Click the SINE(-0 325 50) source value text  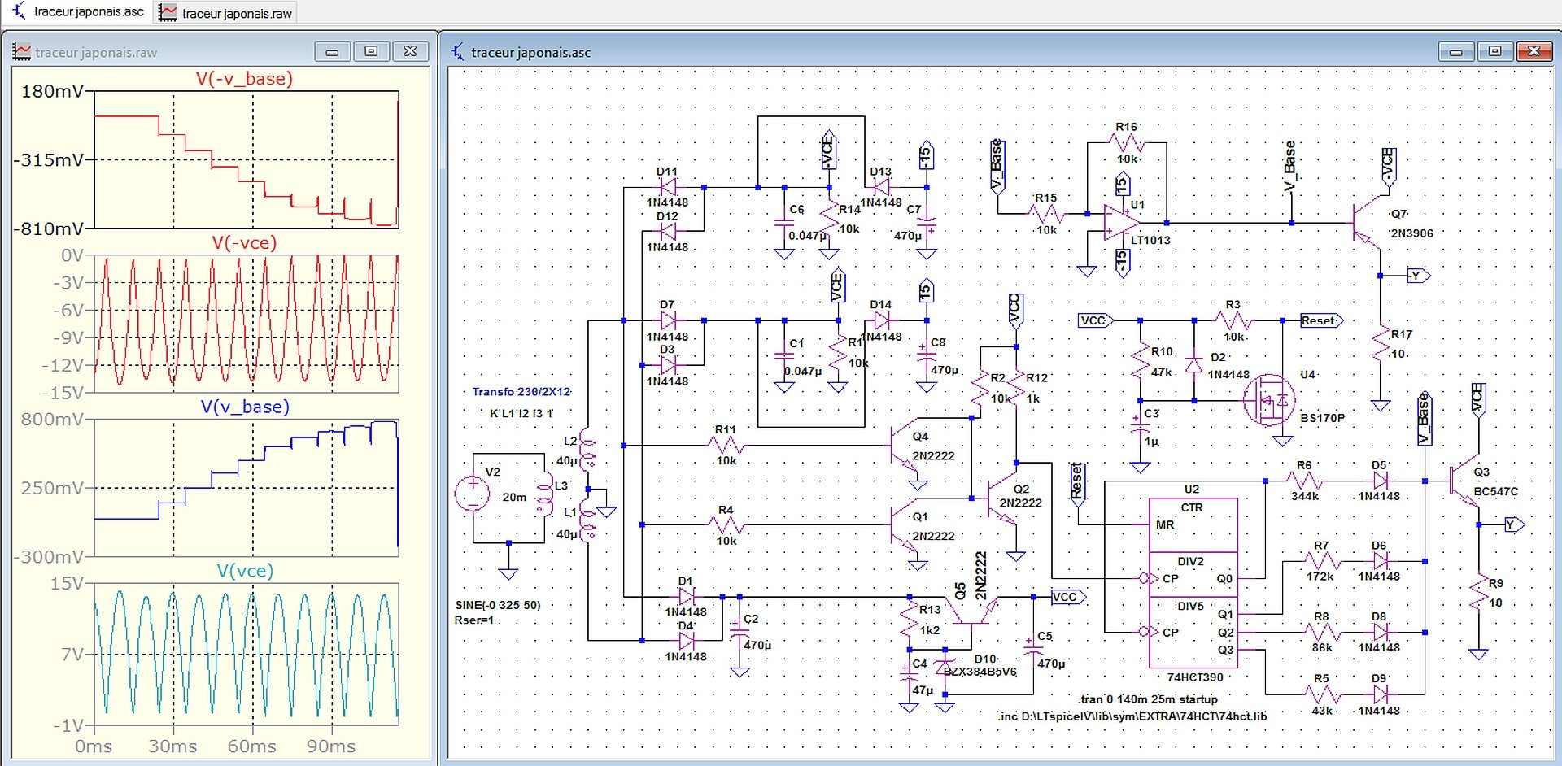point(498,605)
